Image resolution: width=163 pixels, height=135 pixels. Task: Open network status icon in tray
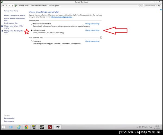[143, 127]
